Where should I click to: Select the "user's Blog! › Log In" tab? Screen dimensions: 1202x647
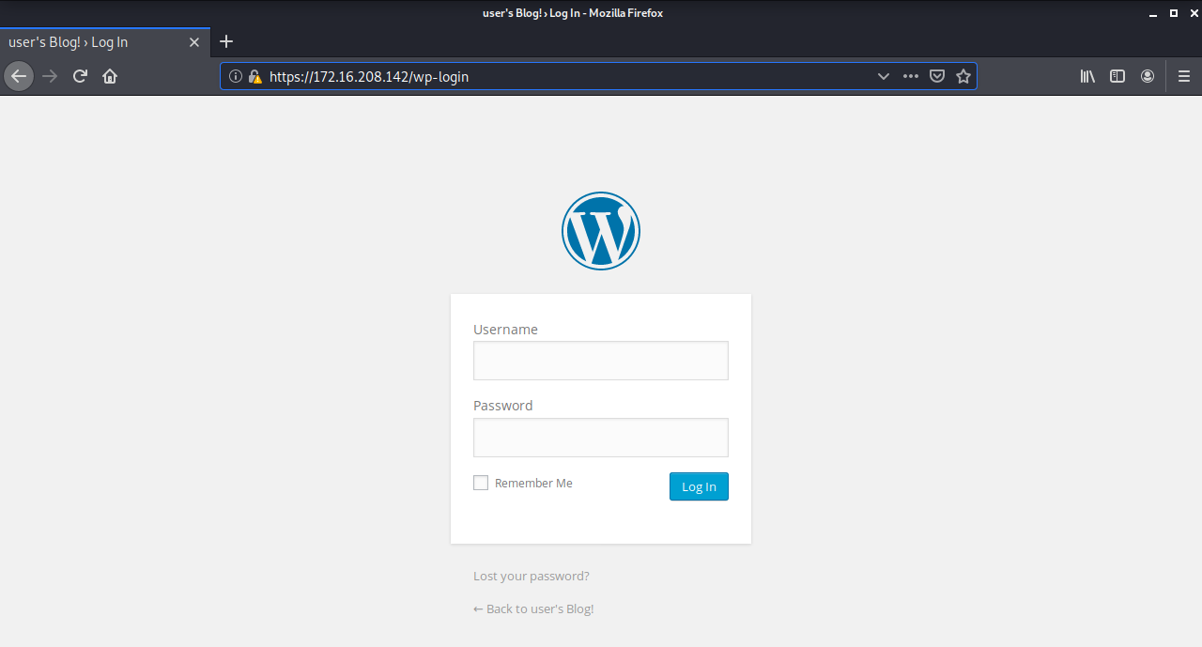pyautogui.click(x=105, y=42)
